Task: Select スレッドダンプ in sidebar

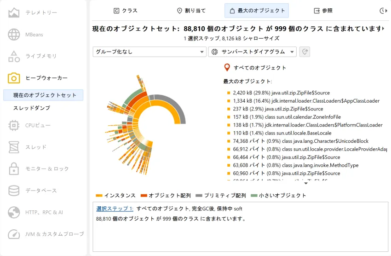Action: 32,108
